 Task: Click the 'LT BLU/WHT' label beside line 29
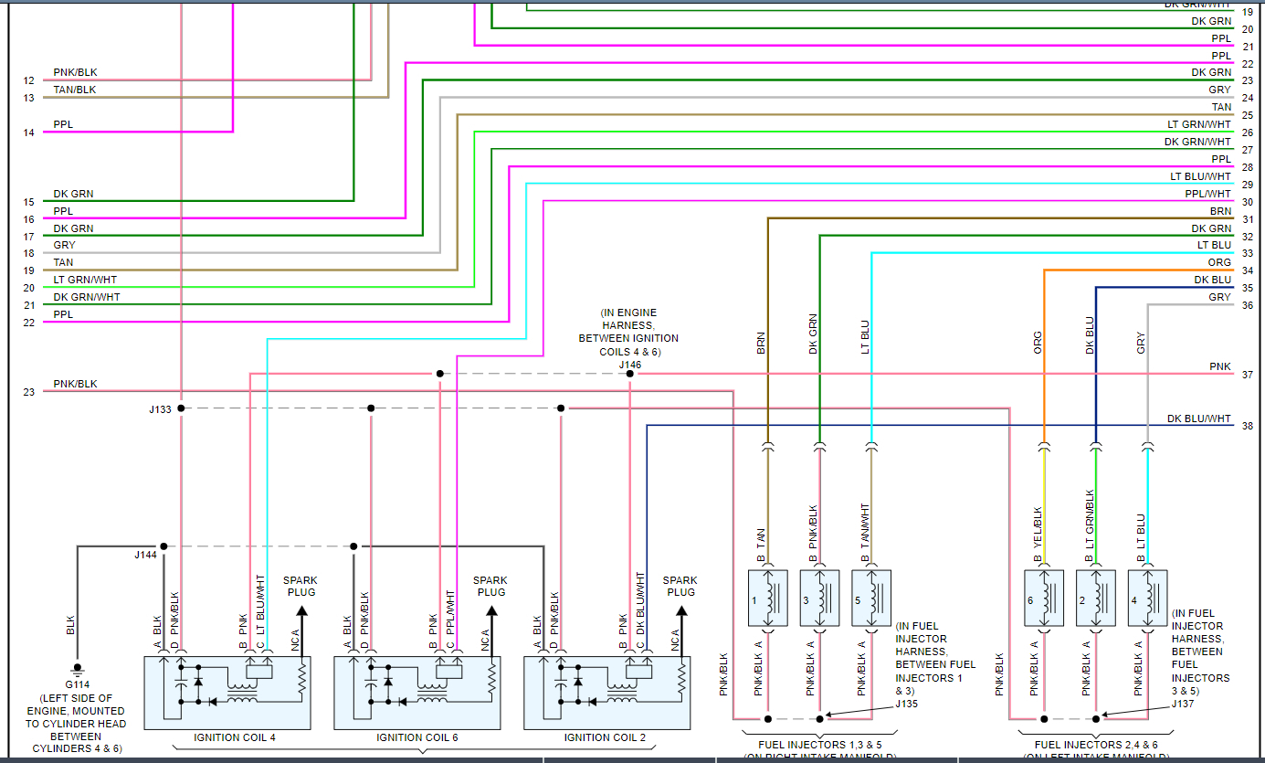point(1201,176)
